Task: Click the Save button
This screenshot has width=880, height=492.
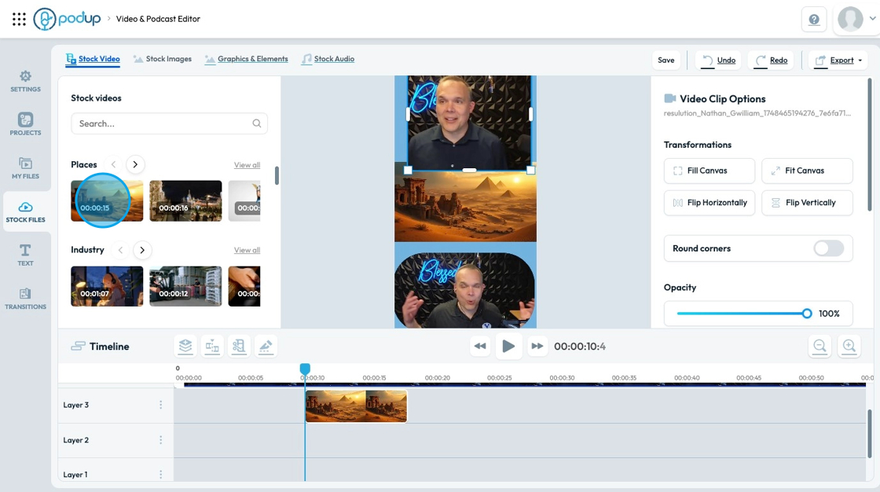Action: coord(666,60)
